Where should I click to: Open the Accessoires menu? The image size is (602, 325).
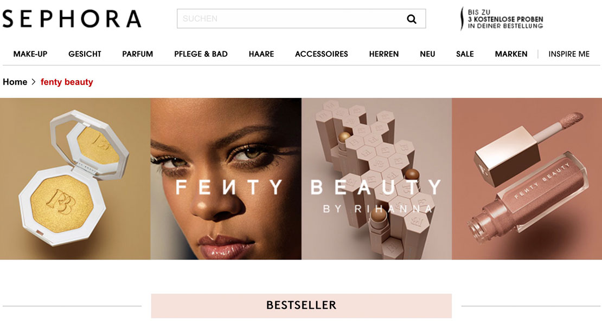(x=322, y=54)
